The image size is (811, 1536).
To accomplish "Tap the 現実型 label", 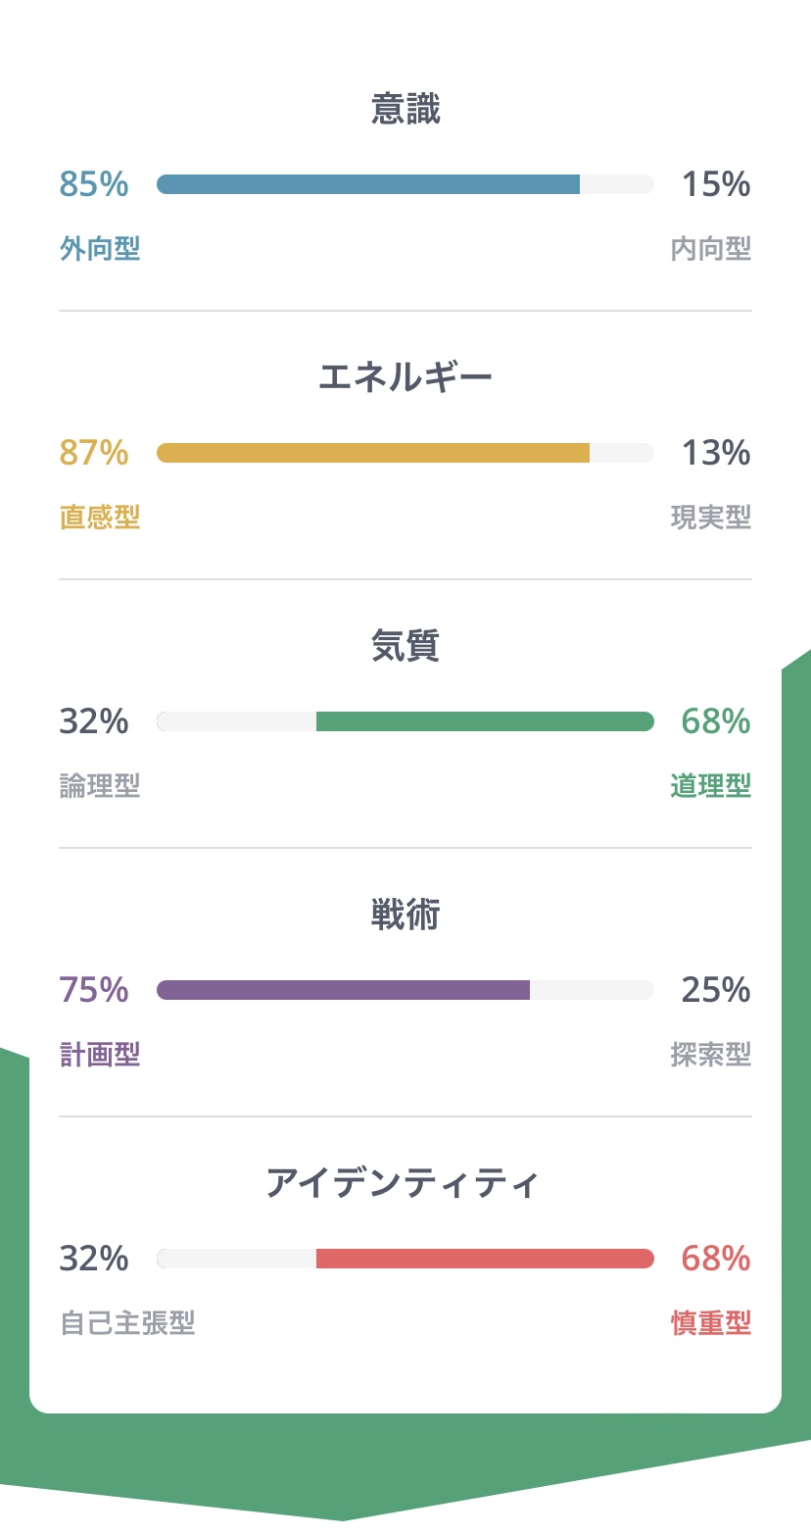I will click(710, 517).
